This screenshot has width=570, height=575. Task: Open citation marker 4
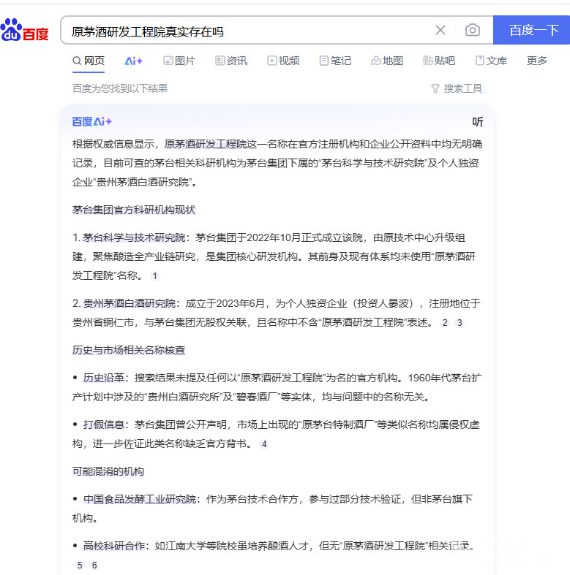click(264, 444)
